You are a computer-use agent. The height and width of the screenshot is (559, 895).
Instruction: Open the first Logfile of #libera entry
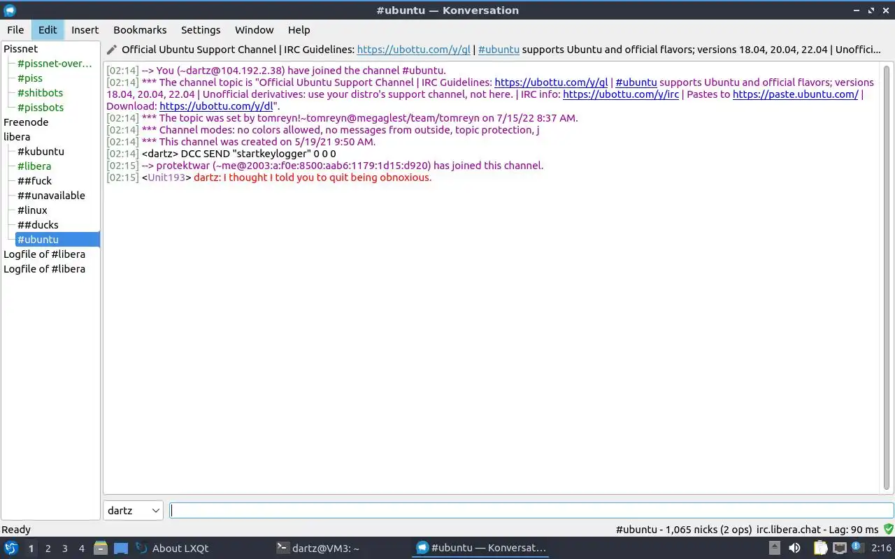click(x=44, y=254)
